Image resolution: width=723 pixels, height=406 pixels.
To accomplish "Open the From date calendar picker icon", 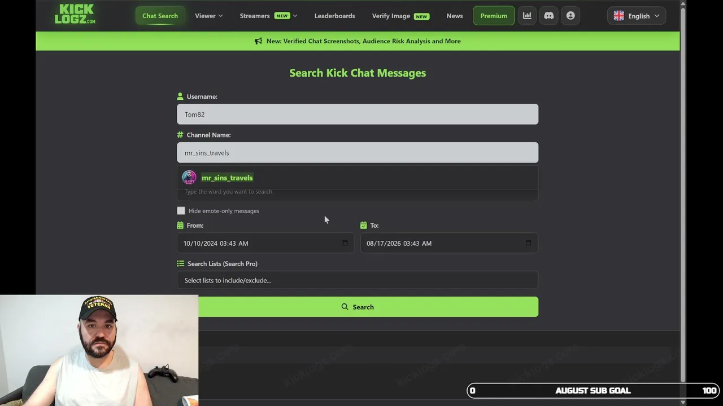I will pos(345,243).
